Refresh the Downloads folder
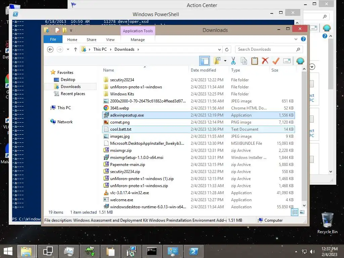344x258 pixels. point(227,49)
